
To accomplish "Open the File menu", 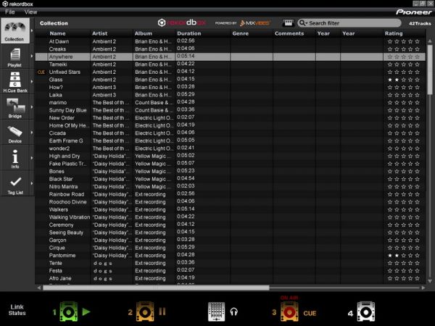I will click(x=10, y=12).
